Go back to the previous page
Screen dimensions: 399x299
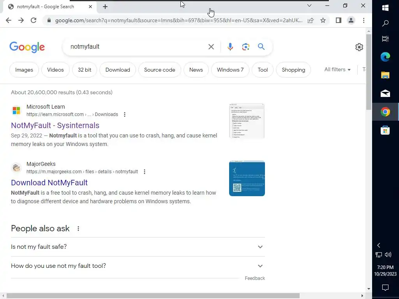(9, 20)
